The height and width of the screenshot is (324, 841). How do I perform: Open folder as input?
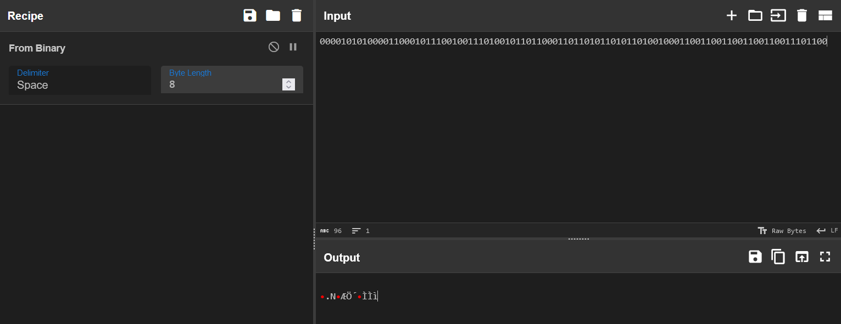(x=755, y=15)
